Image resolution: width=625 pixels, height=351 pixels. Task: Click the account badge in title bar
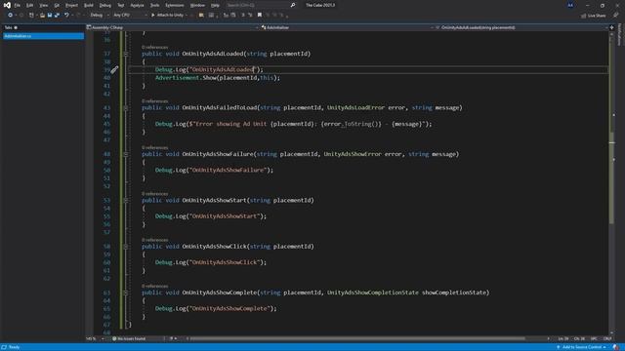coord(570,5)
